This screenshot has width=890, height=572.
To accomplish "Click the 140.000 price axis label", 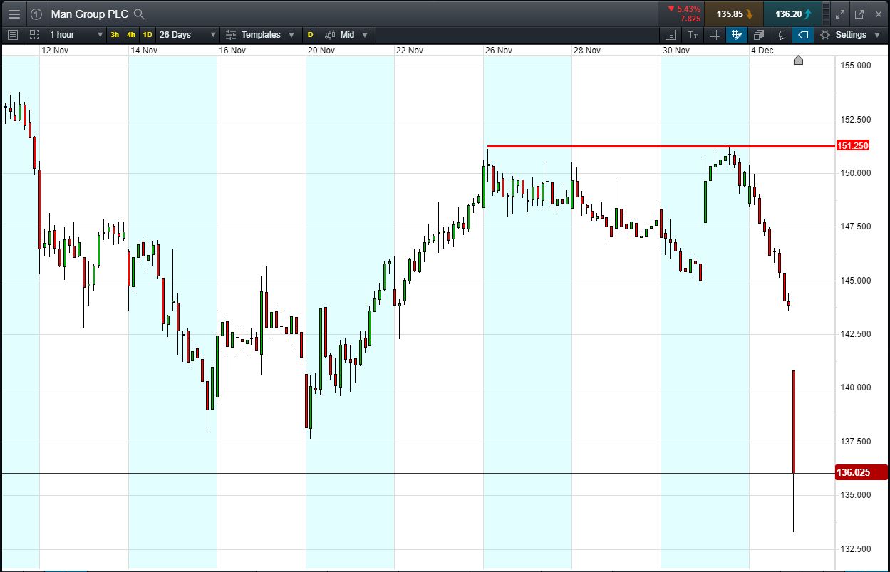I will click(x=855, y=388).
